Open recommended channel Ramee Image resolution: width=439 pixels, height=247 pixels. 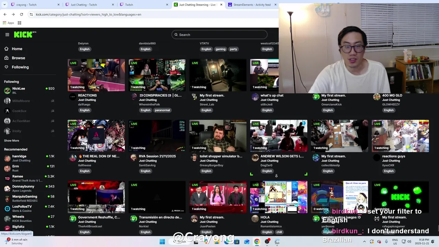[x=29, y=178]
